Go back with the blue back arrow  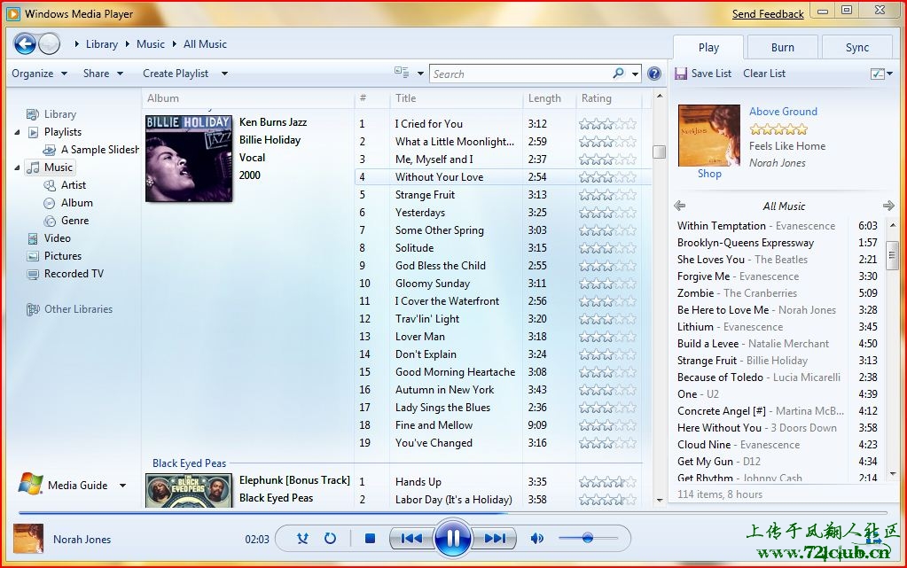pyautogui.click(x=25, y=44)
